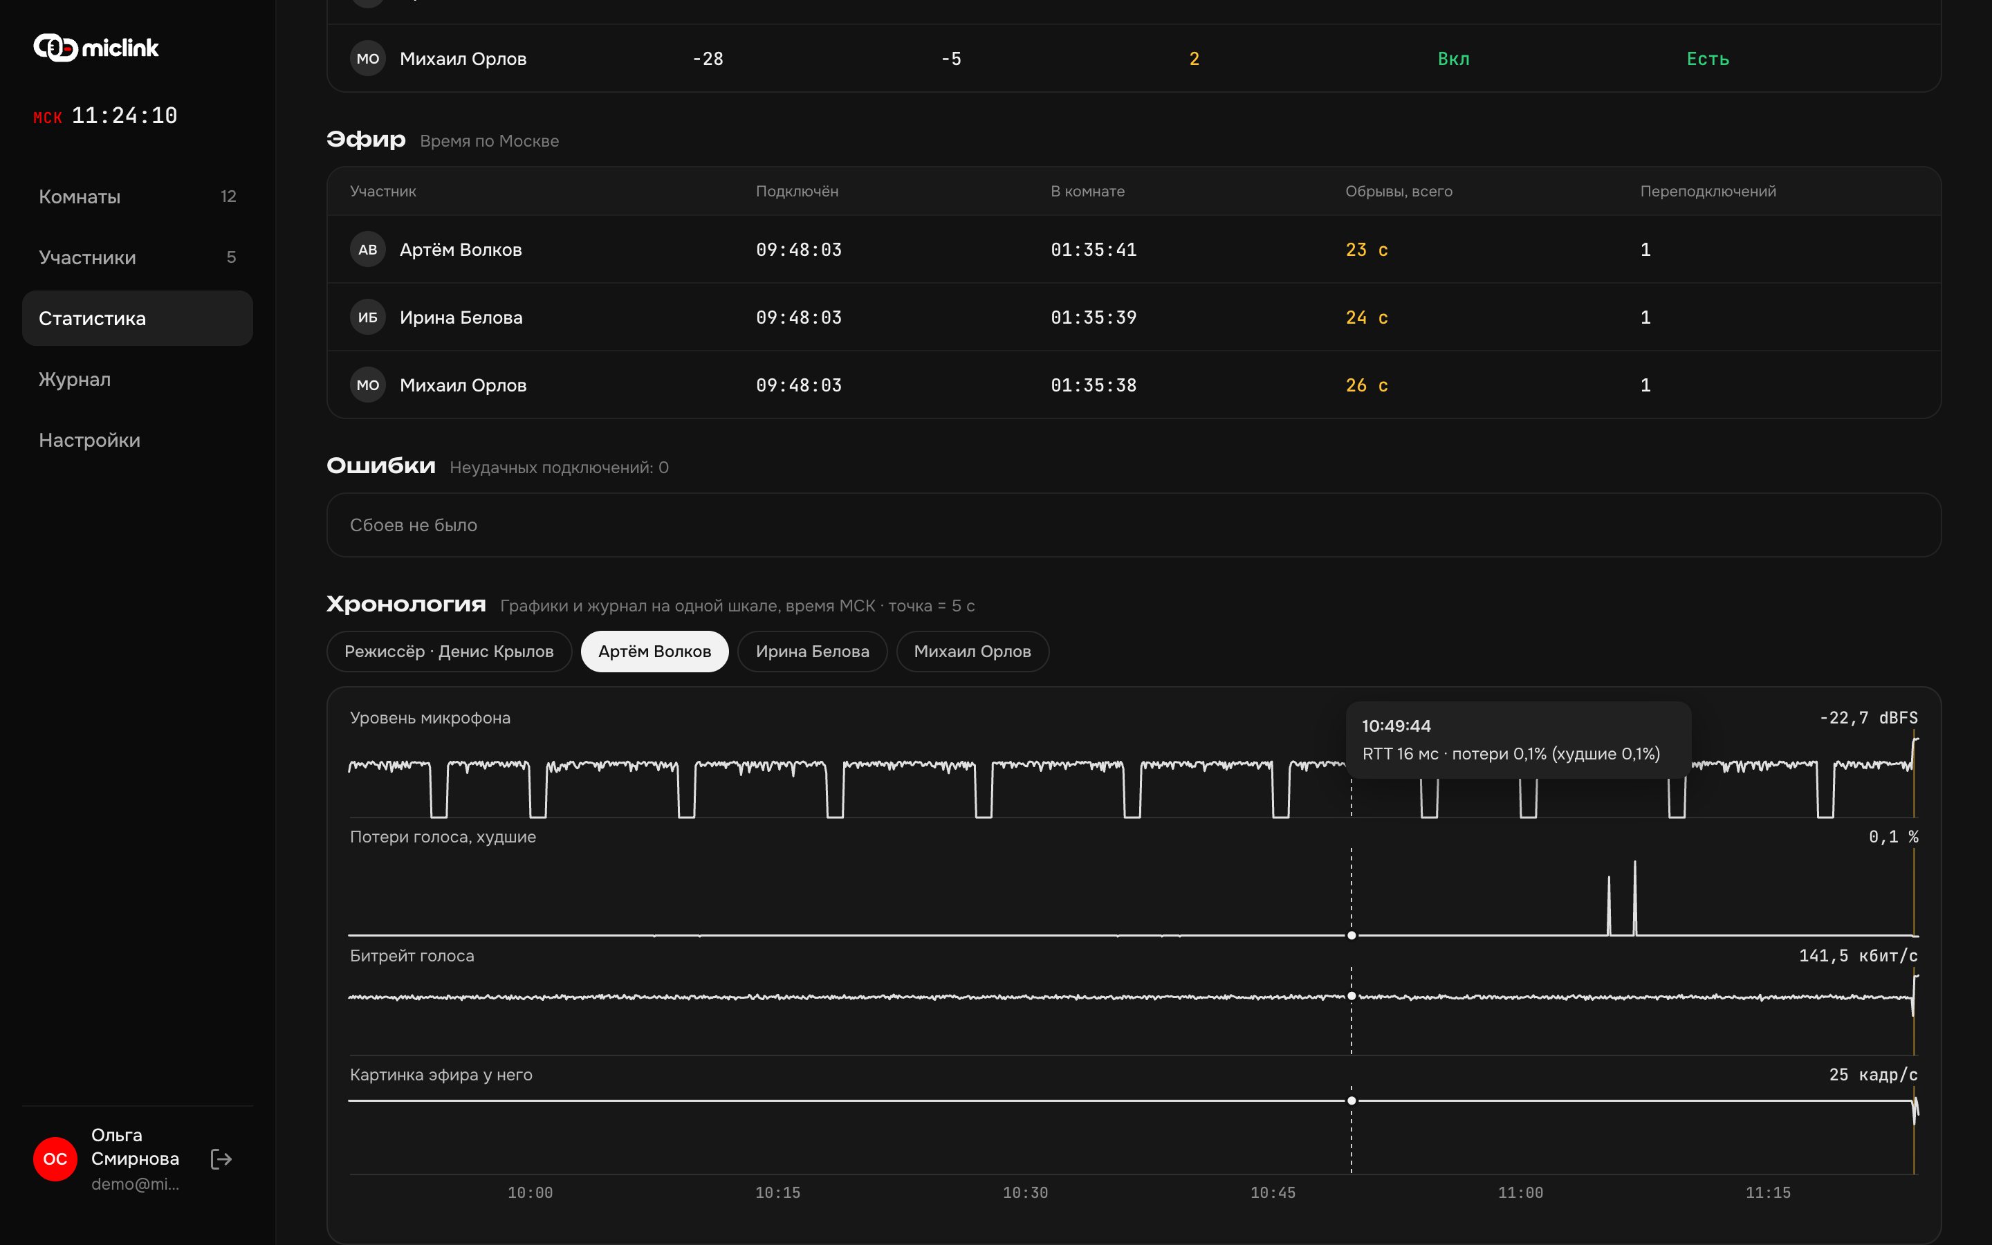Click the red ОС user avatar
1992x1245 pixels.
pos(55,1159)
